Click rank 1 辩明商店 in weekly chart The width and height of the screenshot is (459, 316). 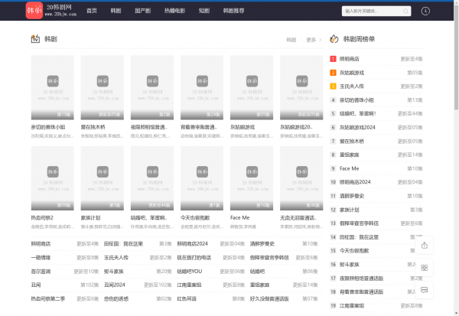350,59
